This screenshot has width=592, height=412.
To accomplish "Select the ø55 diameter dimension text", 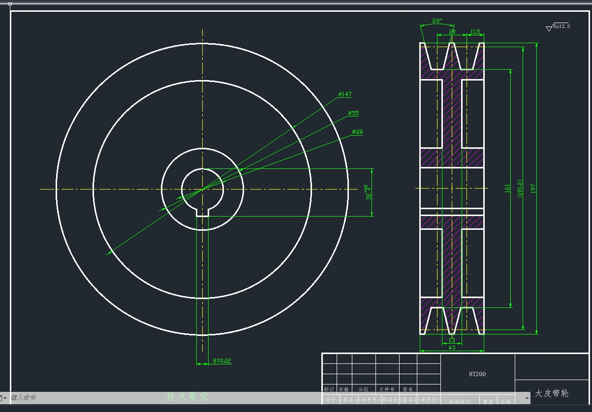I will pos(353,113).
